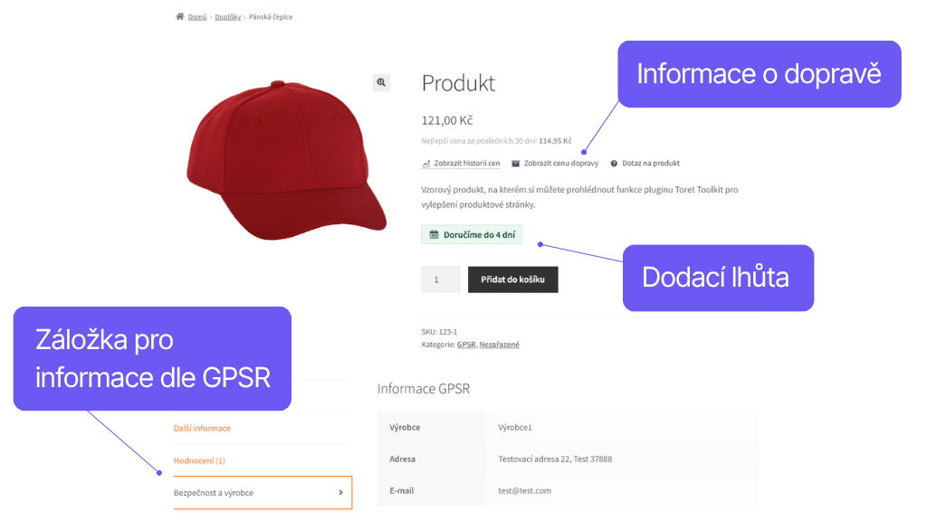Click the Přidat do košíku button

[512, 279]
